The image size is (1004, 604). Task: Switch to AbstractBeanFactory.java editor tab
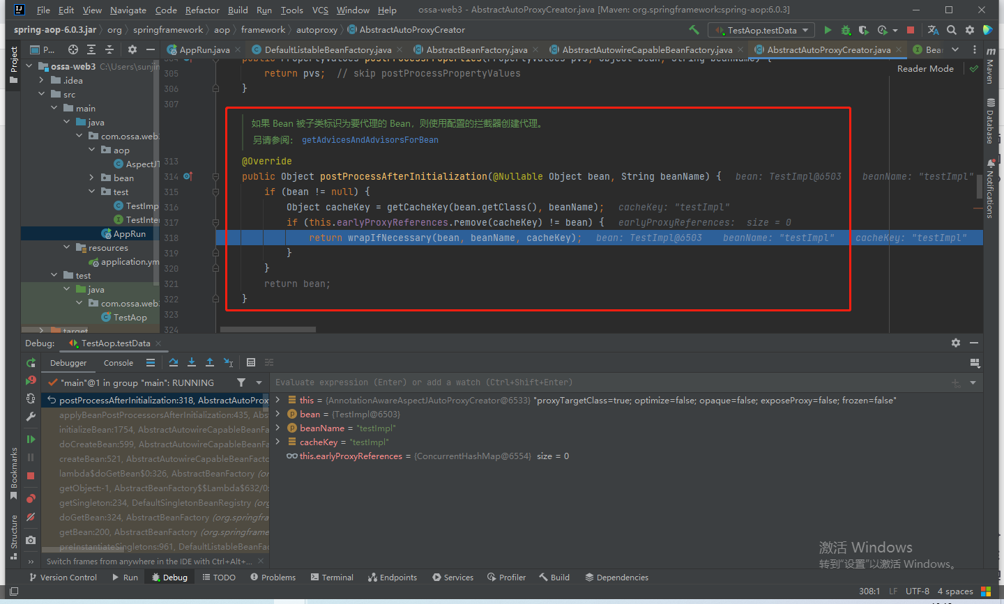click(x=476, y=49)
